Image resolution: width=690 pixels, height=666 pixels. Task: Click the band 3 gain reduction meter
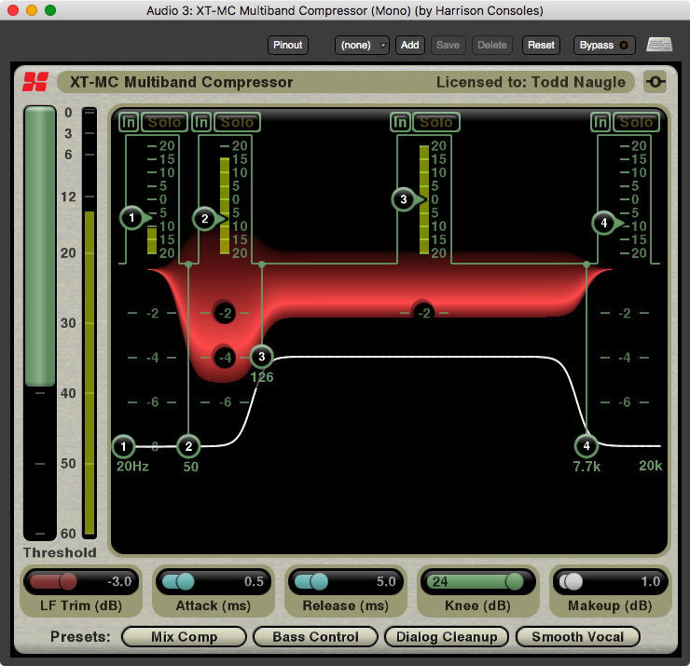click(x=423, y=199)
